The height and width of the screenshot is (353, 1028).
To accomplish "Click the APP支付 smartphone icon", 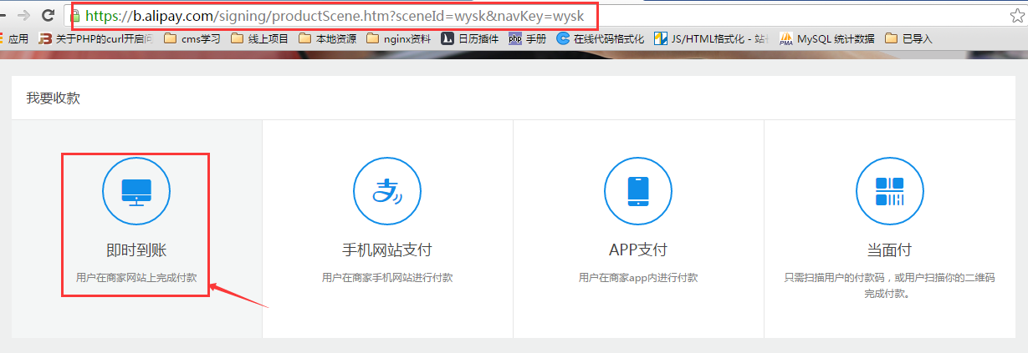I will 638,191.
